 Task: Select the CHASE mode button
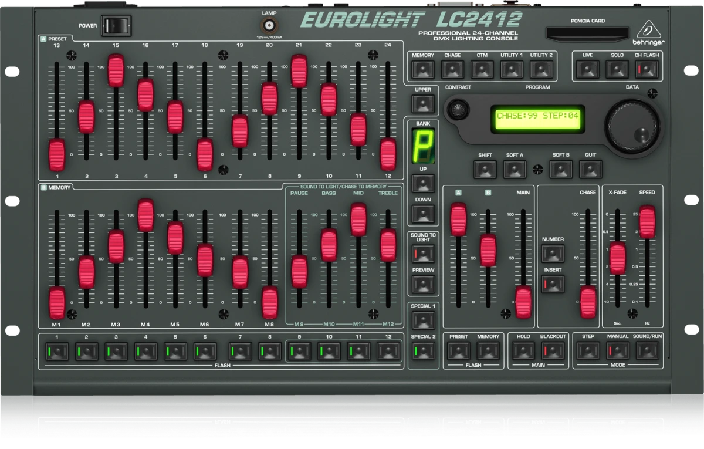click(452, 69)
